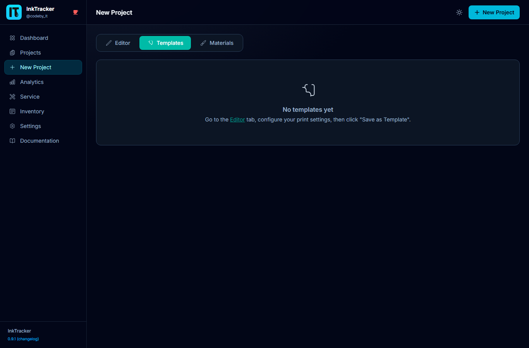Open the 0.9.1 changelog link
The height and width of the screenshot is (348, 529).
pyautogui.click(x=23, y=339)
